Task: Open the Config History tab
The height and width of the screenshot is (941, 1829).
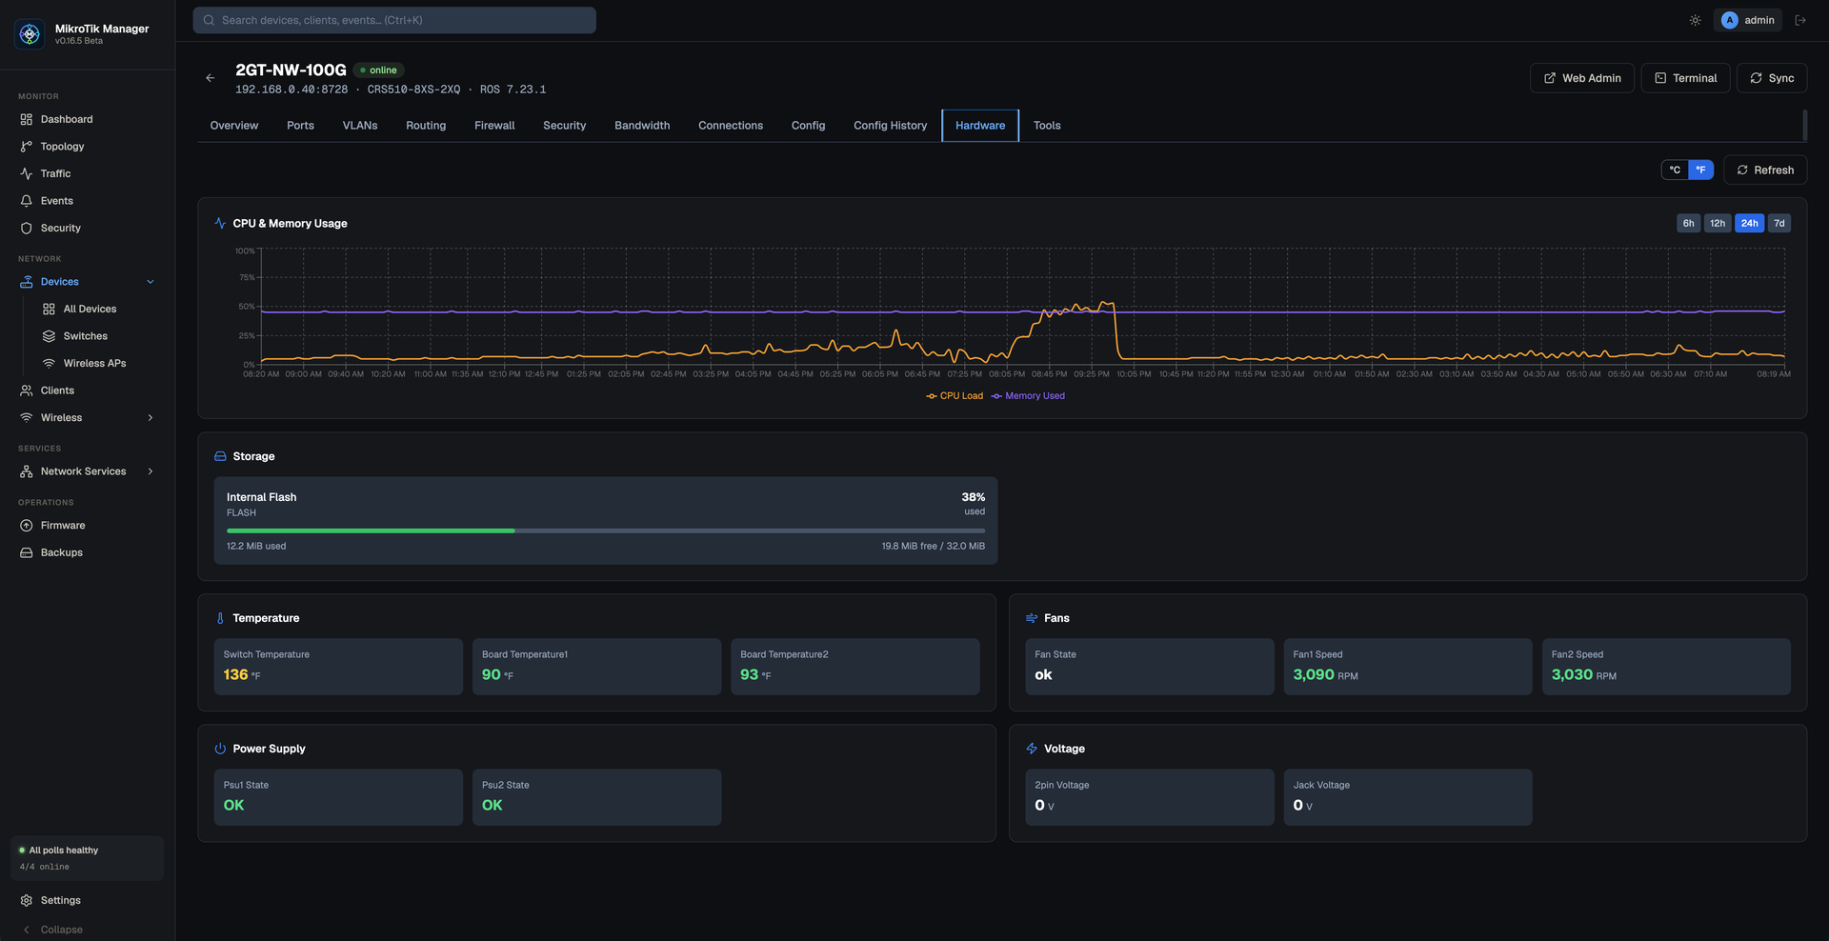Action: click(890, 126)
